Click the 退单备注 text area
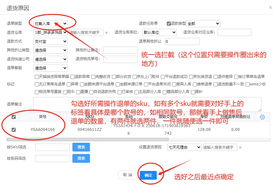 click(147, 104)
